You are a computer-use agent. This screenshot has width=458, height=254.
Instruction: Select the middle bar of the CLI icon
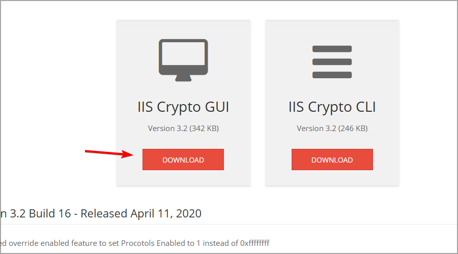[332, 62]
